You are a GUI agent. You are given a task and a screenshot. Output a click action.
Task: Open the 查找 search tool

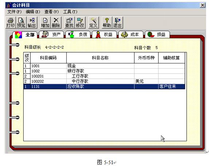(69, 22)
